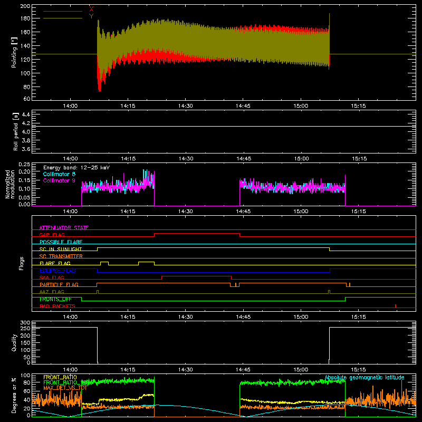Image resolution: width=422 pixels, height=422 pixels.
Task: Click the 'BAD_PACKETS' flag label
Action: pos(57,306)
